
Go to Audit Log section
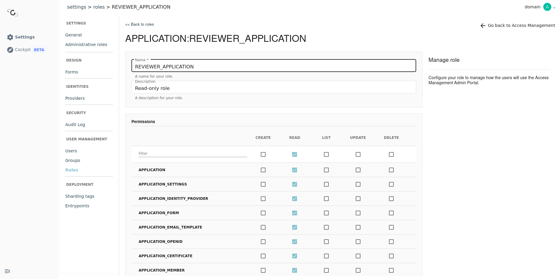75,125
